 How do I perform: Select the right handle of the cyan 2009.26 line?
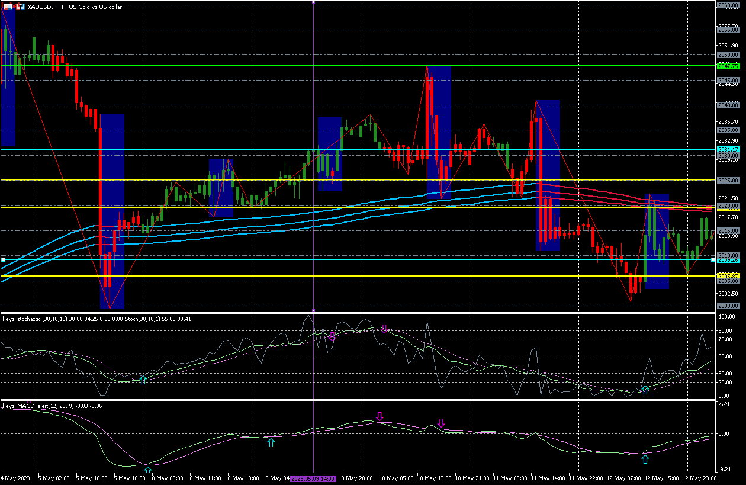pyautogui.click(x=712, y=259)
